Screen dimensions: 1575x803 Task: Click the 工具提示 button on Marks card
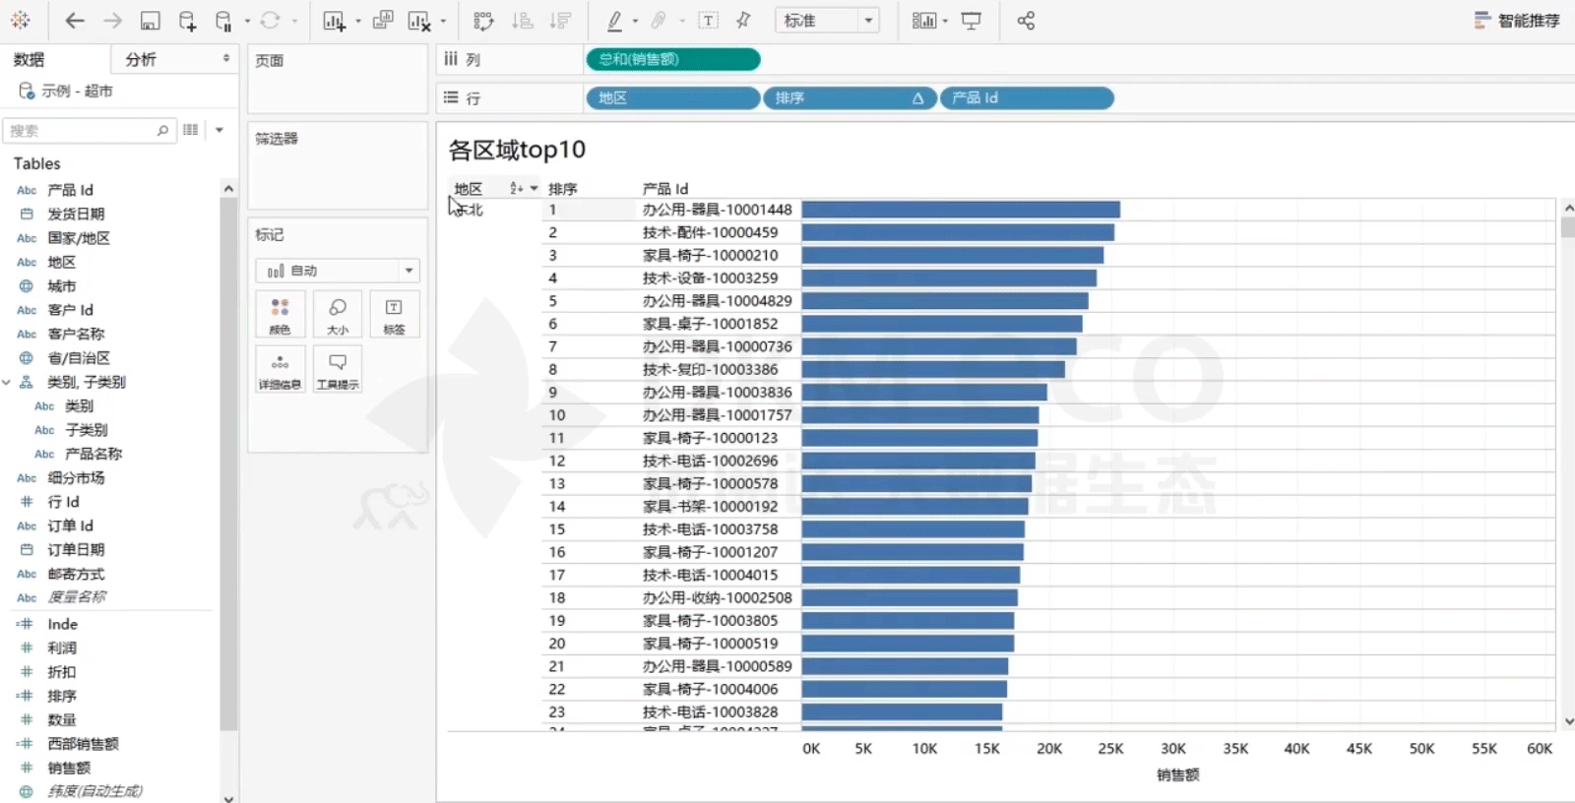tap(338, 370)
